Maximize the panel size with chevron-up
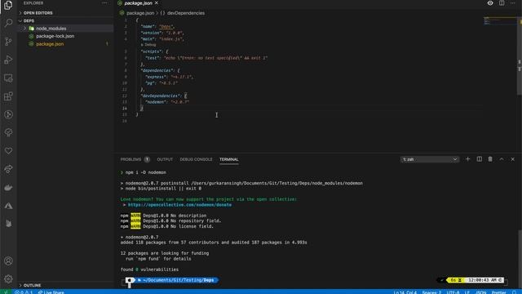522x294 pixels. (x=502, y=159)
